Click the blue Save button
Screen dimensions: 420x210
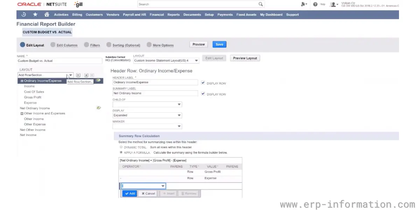tap(219, 44)
